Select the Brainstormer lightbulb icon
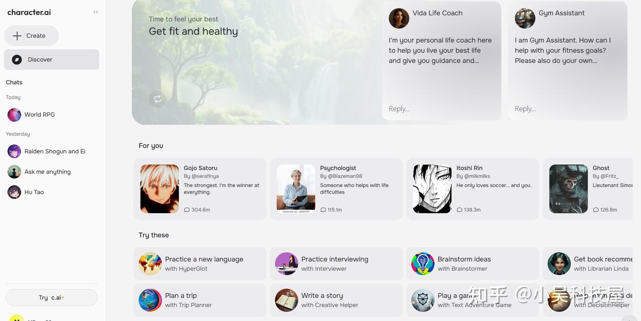 (422, 264)
